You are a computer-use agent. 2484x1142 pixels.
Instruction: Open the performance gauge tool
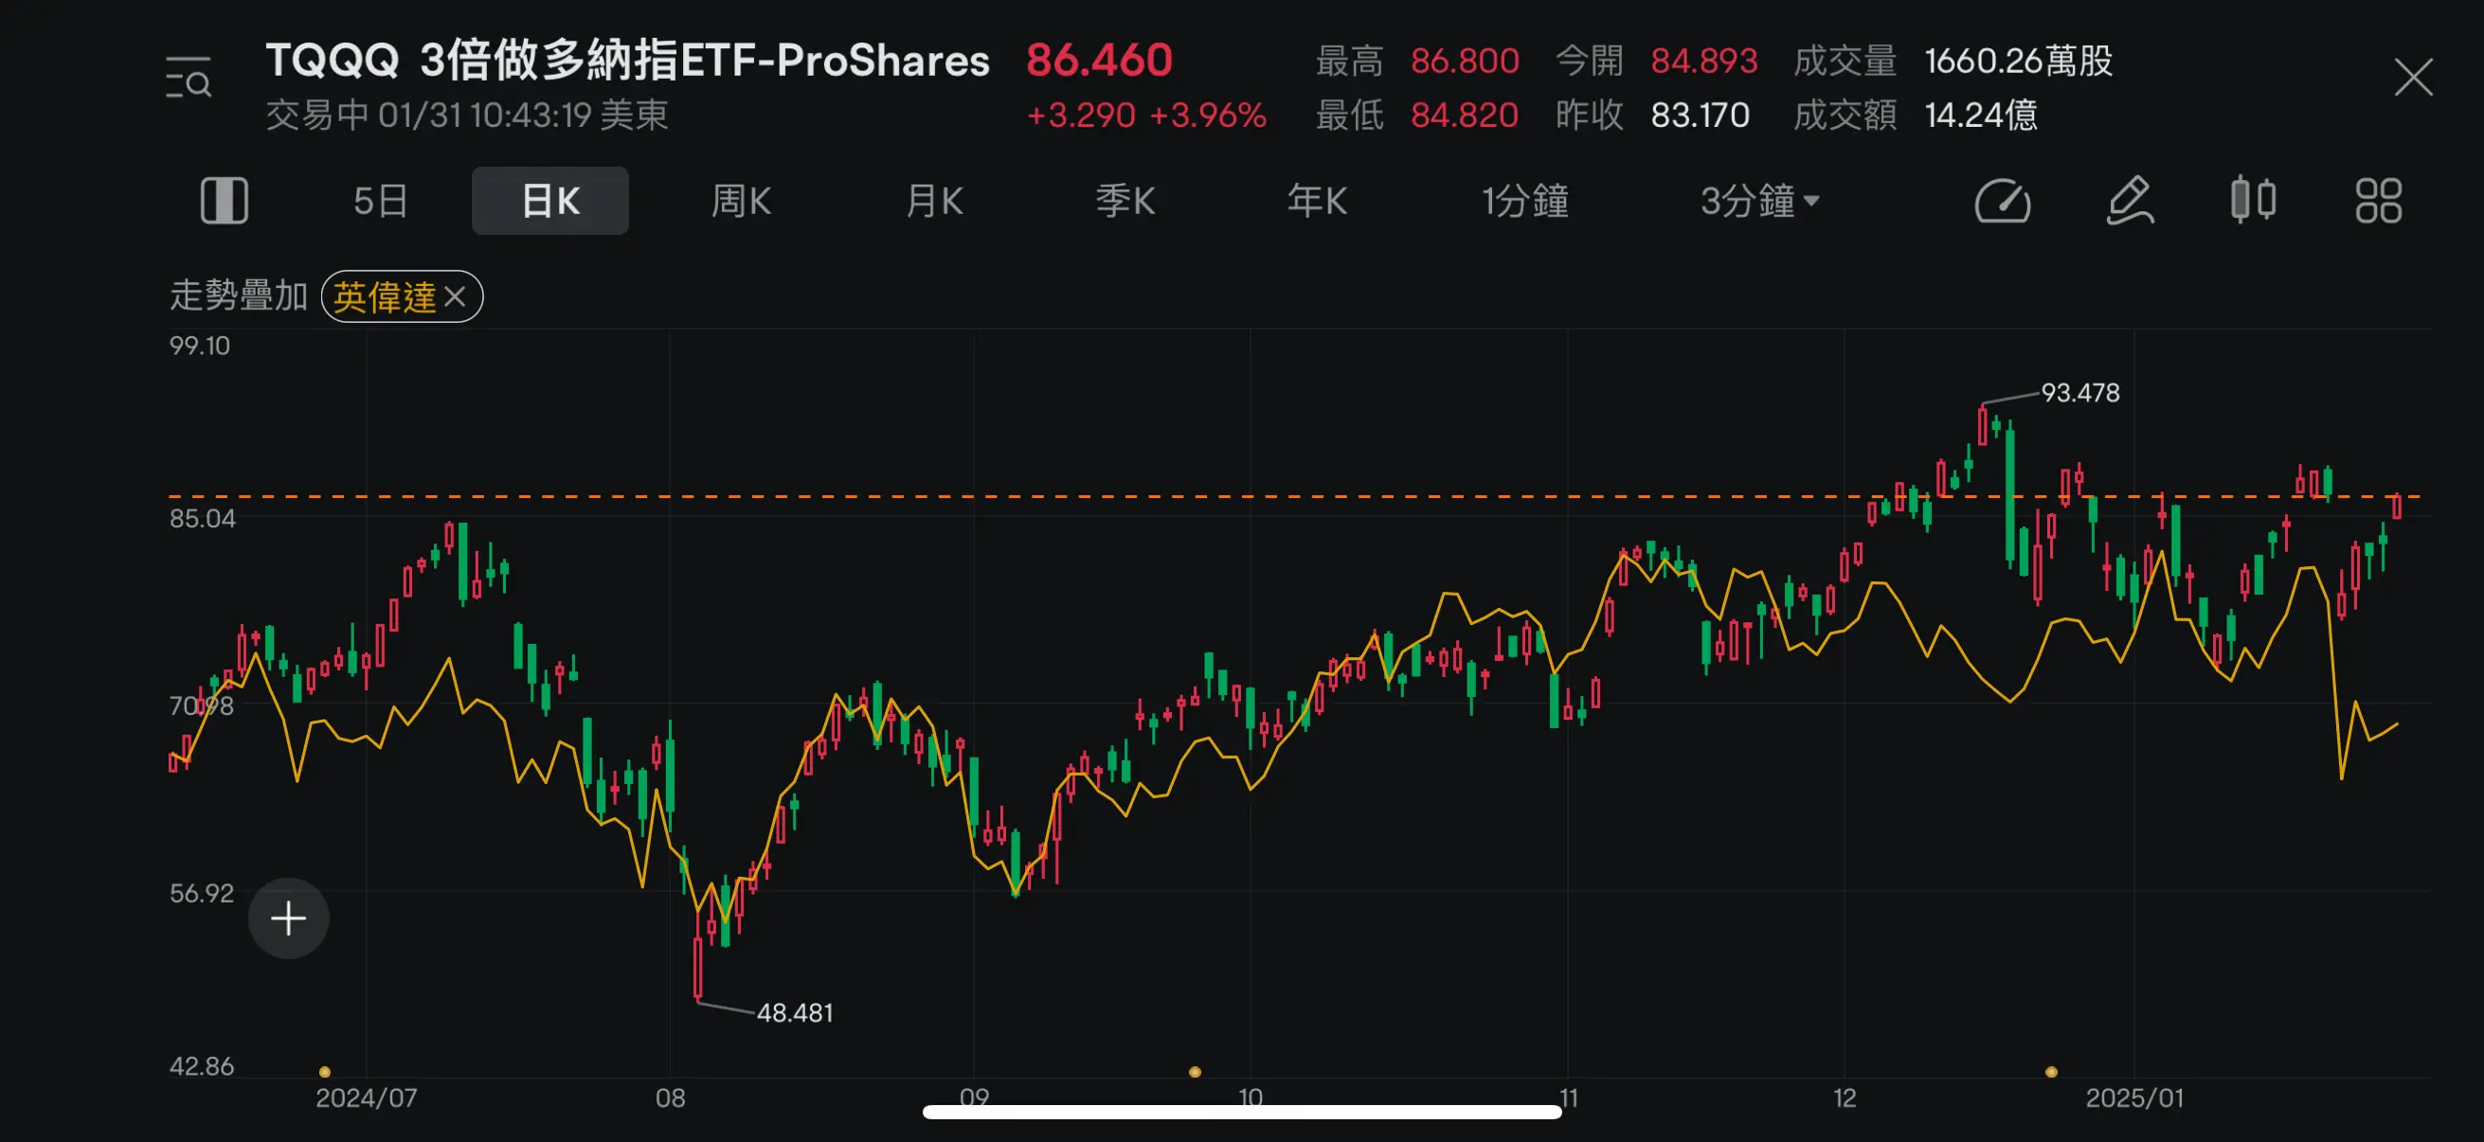(2004, 201)
